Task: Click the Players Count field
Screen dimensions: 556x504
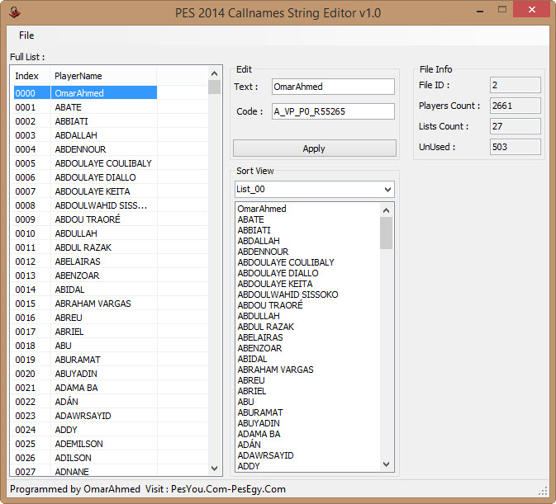Action: pos(514,106)
